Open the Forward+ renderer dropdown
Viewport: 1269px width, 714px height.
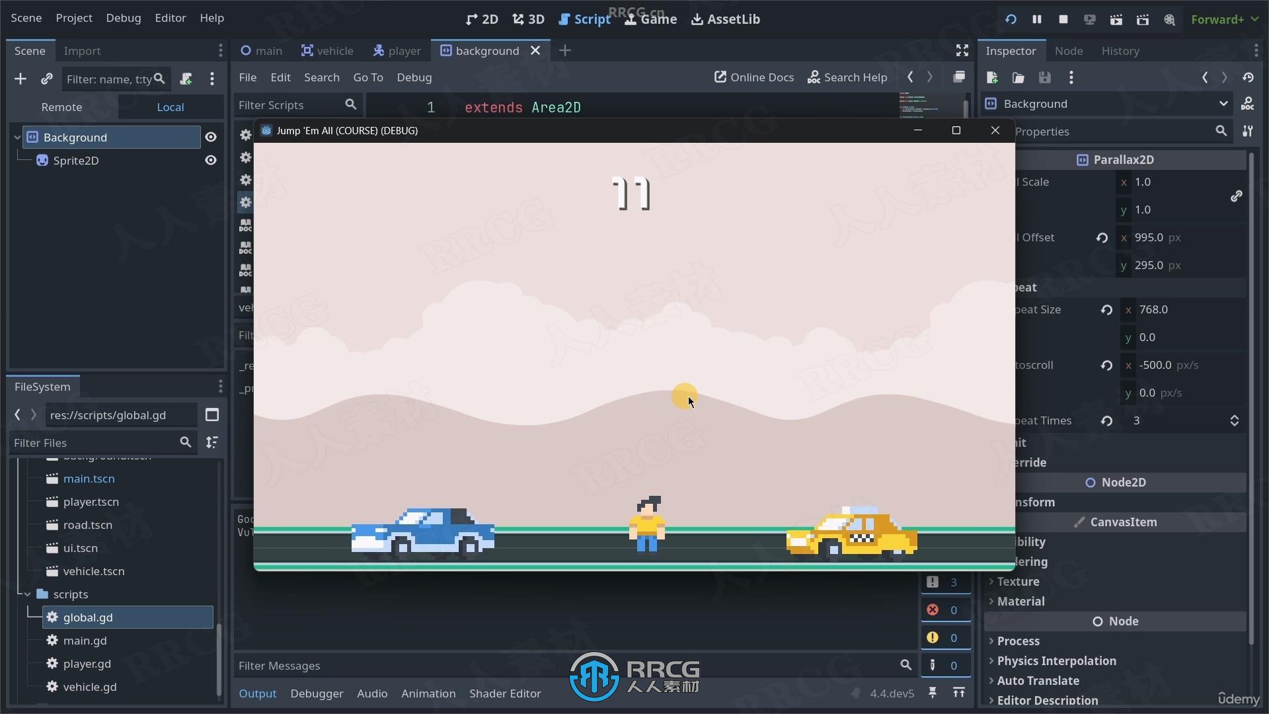[1224, 19]
